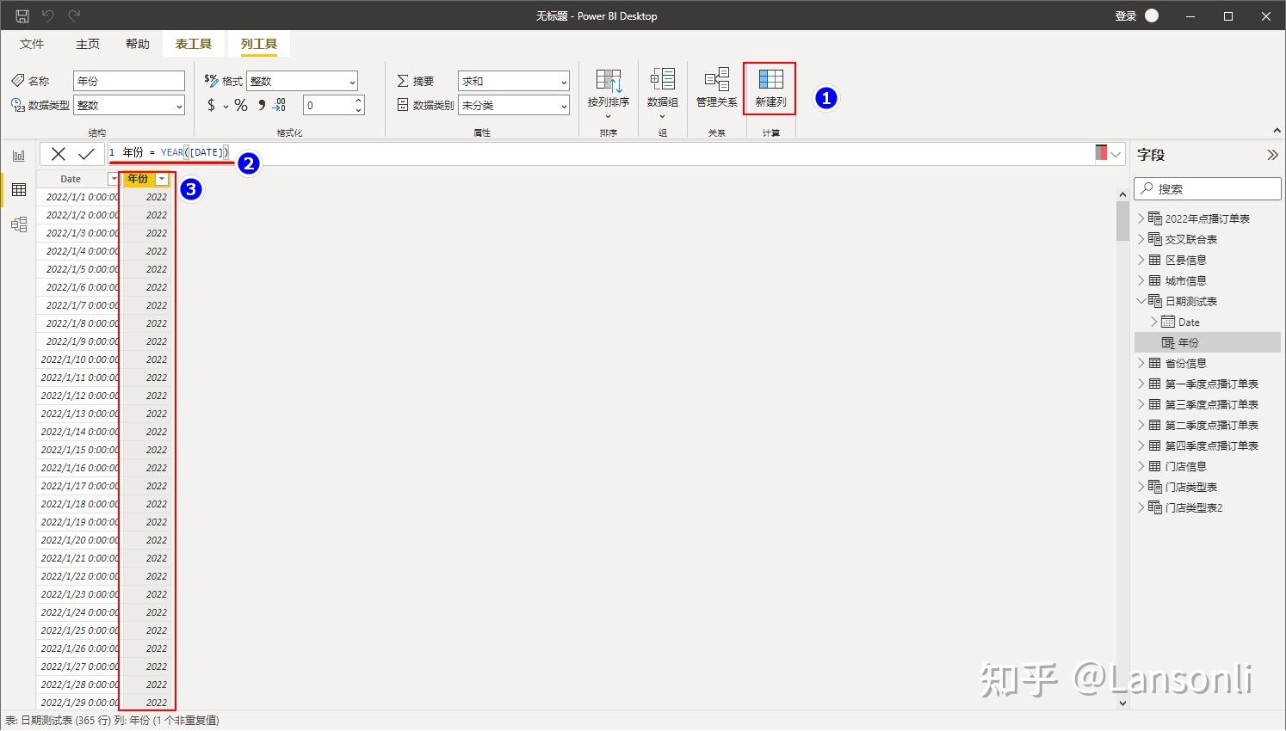Cancel the formula with the X button
This screenshot has height=731, width=1286.
[59, 154]
